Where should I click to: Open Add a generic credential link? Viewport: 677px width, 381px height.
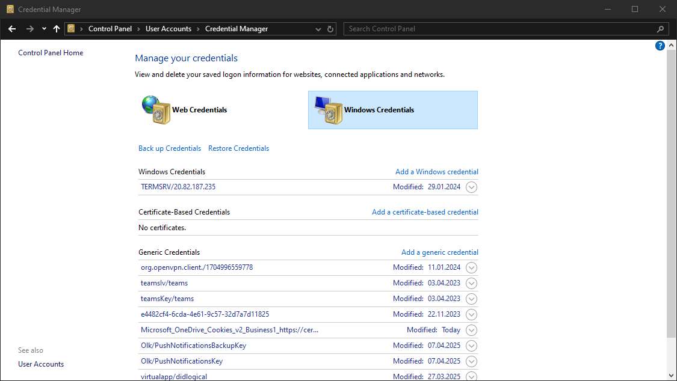(x=439, y=252)
